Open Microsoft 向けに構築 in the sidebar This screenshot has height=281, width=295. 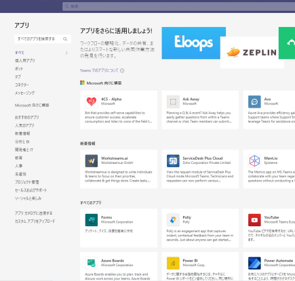pos(32,105)
